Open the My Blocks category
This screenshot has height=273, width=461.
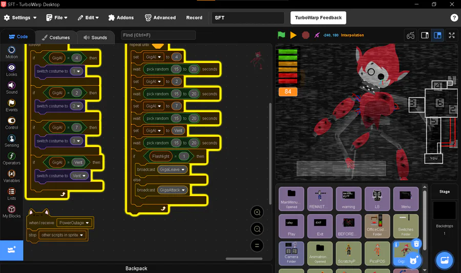11,212
